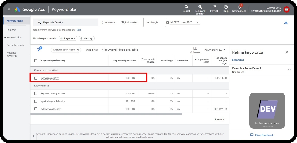Screen dimensions: 297x143
Task: Sort by Competition column header
Action: point(182,61)
